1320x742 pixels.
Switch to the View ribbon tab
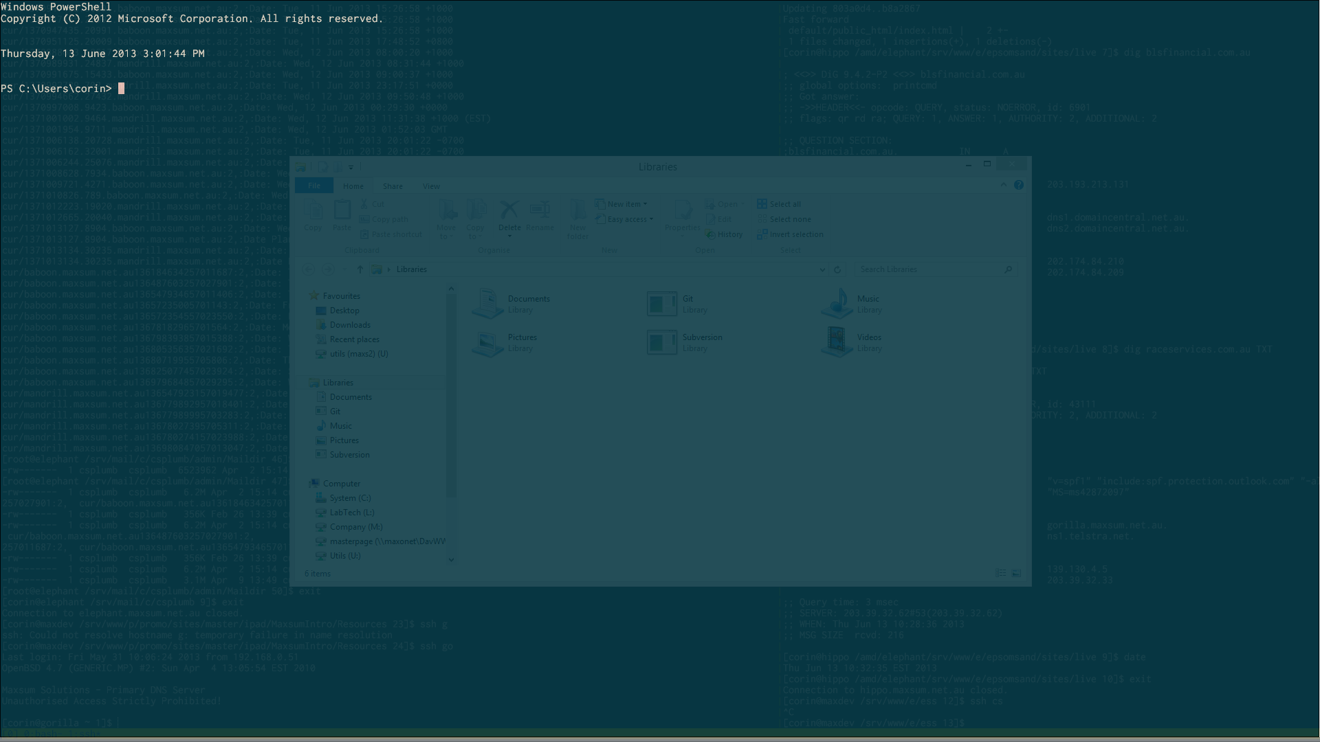pyautogui.click(x=431, y=186)
